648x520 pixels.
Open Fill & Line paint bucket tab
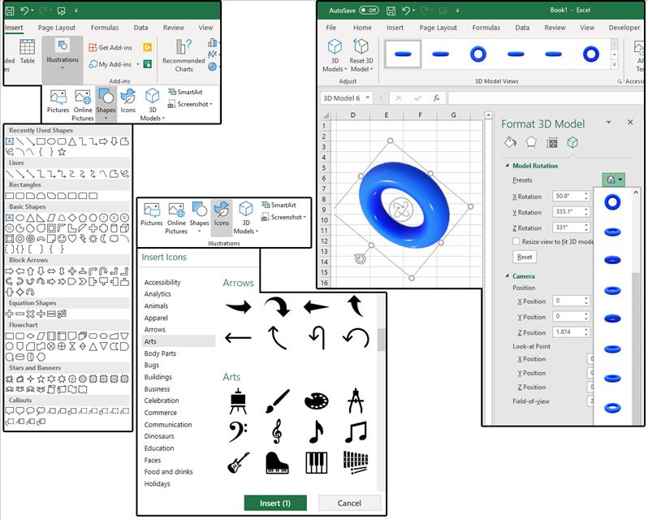(x=511, y=143)
